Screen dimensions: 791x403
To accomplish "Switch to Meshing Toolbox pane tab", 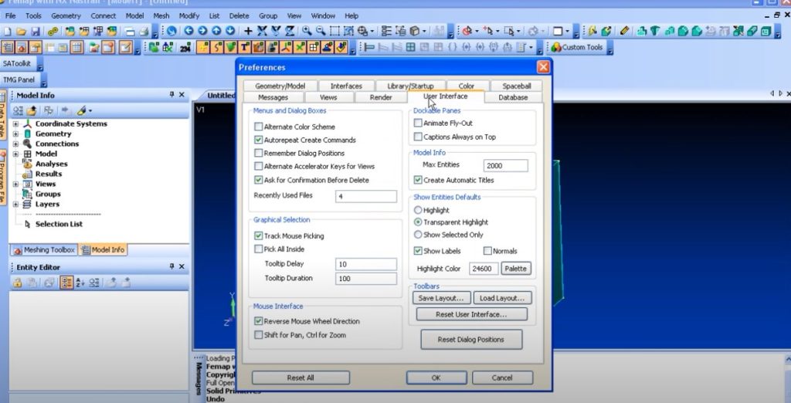I will pos(44,249).
